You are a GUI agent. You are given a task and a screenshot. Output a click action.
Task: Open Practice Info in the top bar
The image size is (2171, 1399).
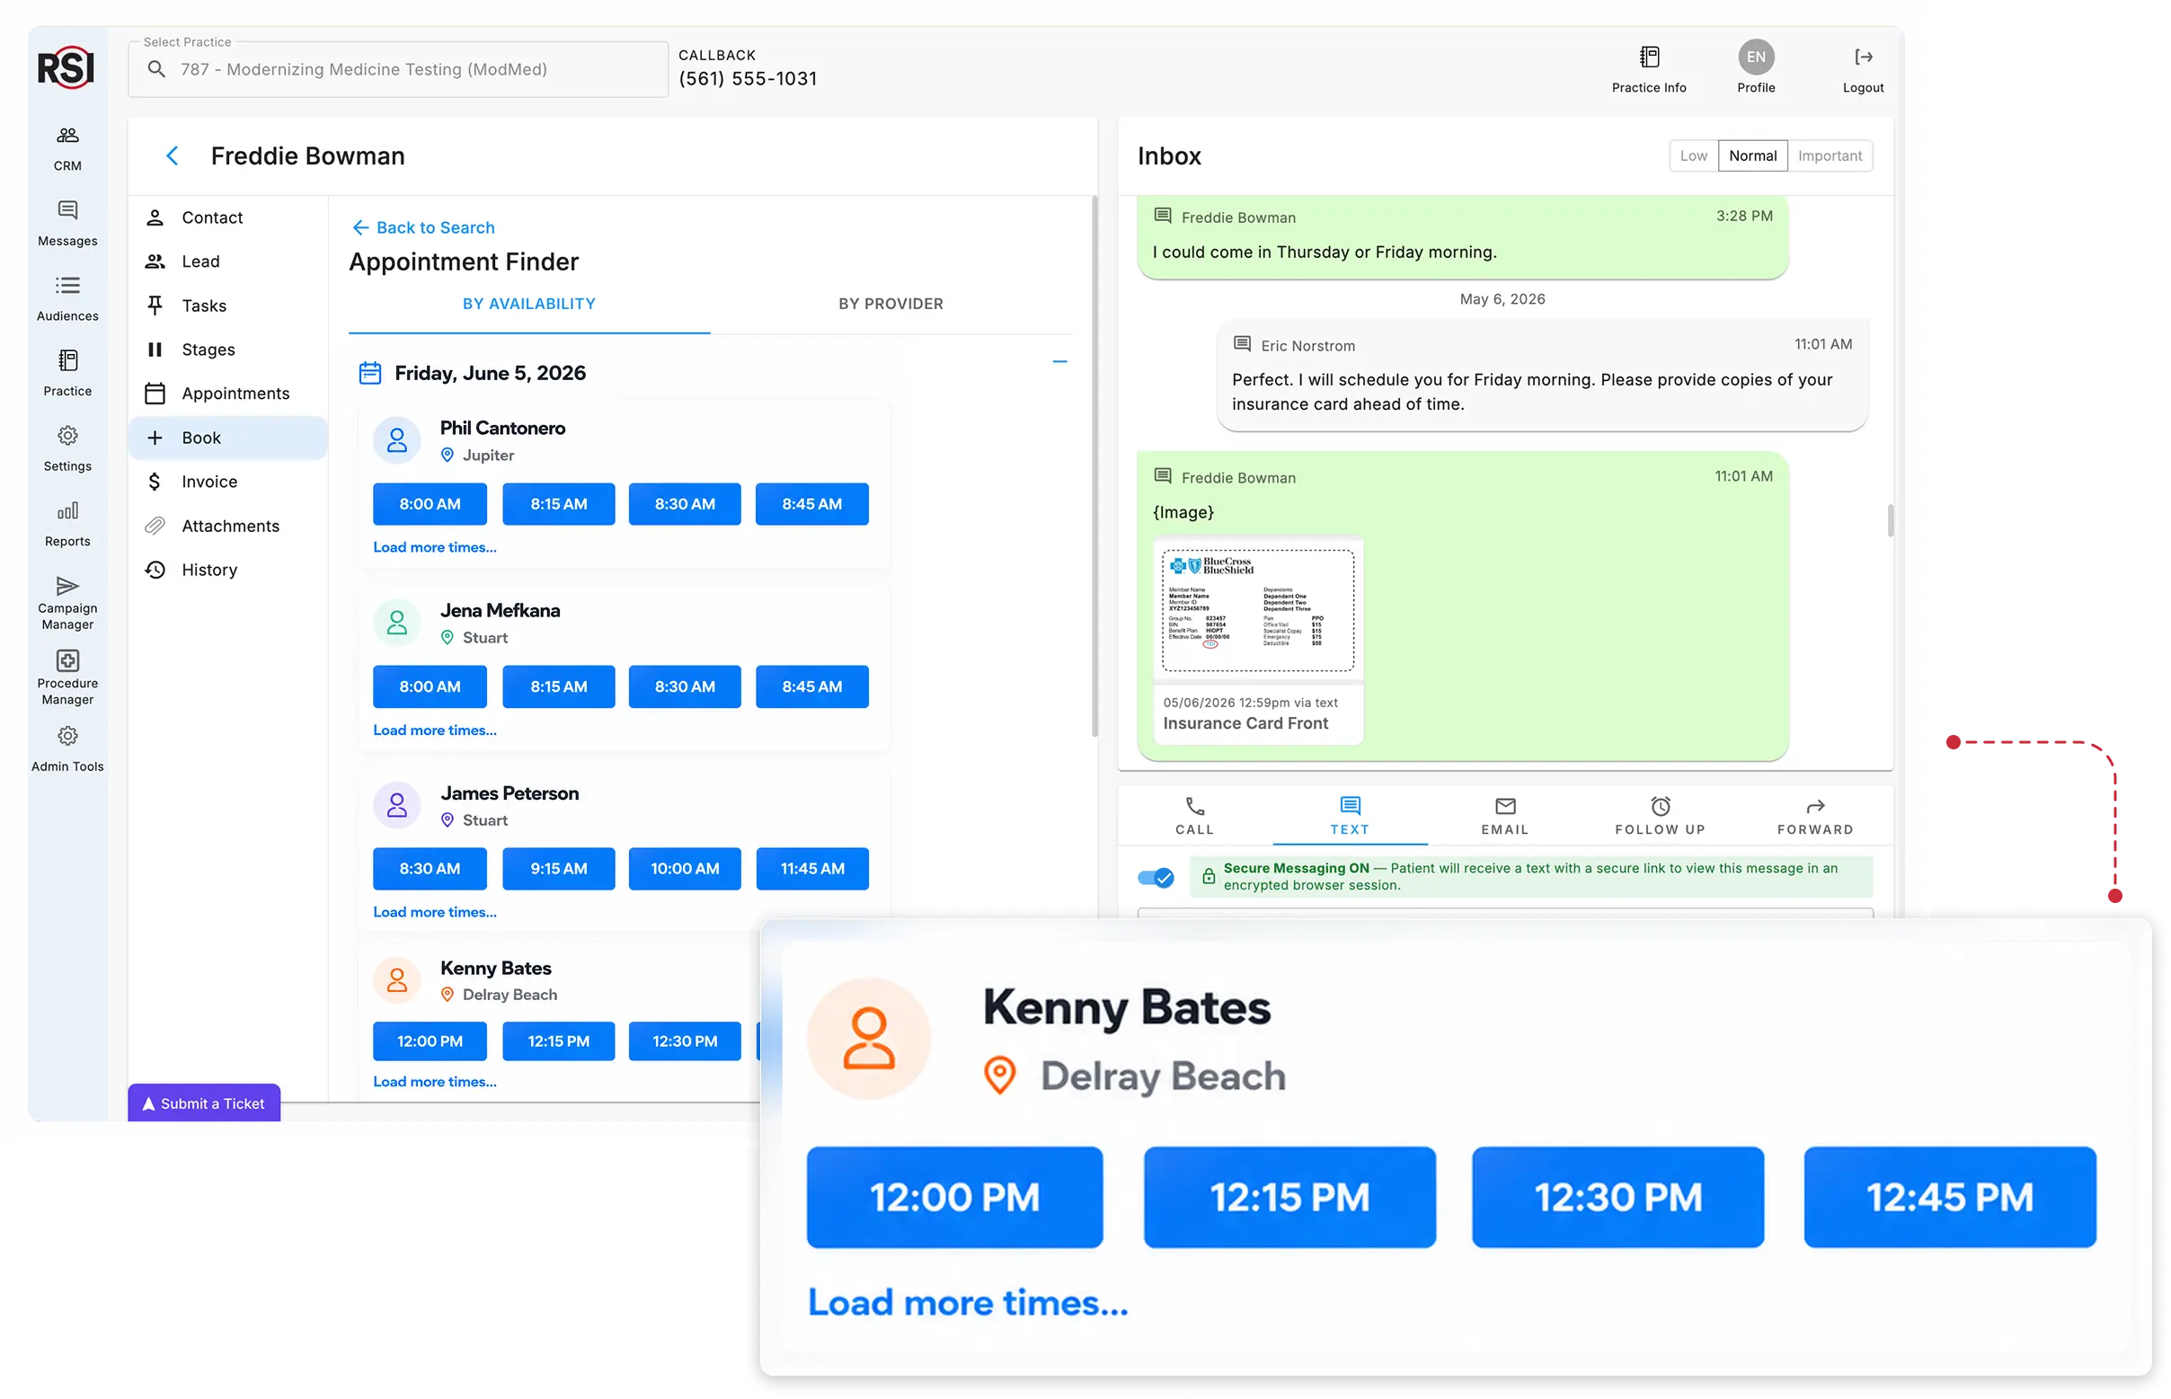point(1649,69)
